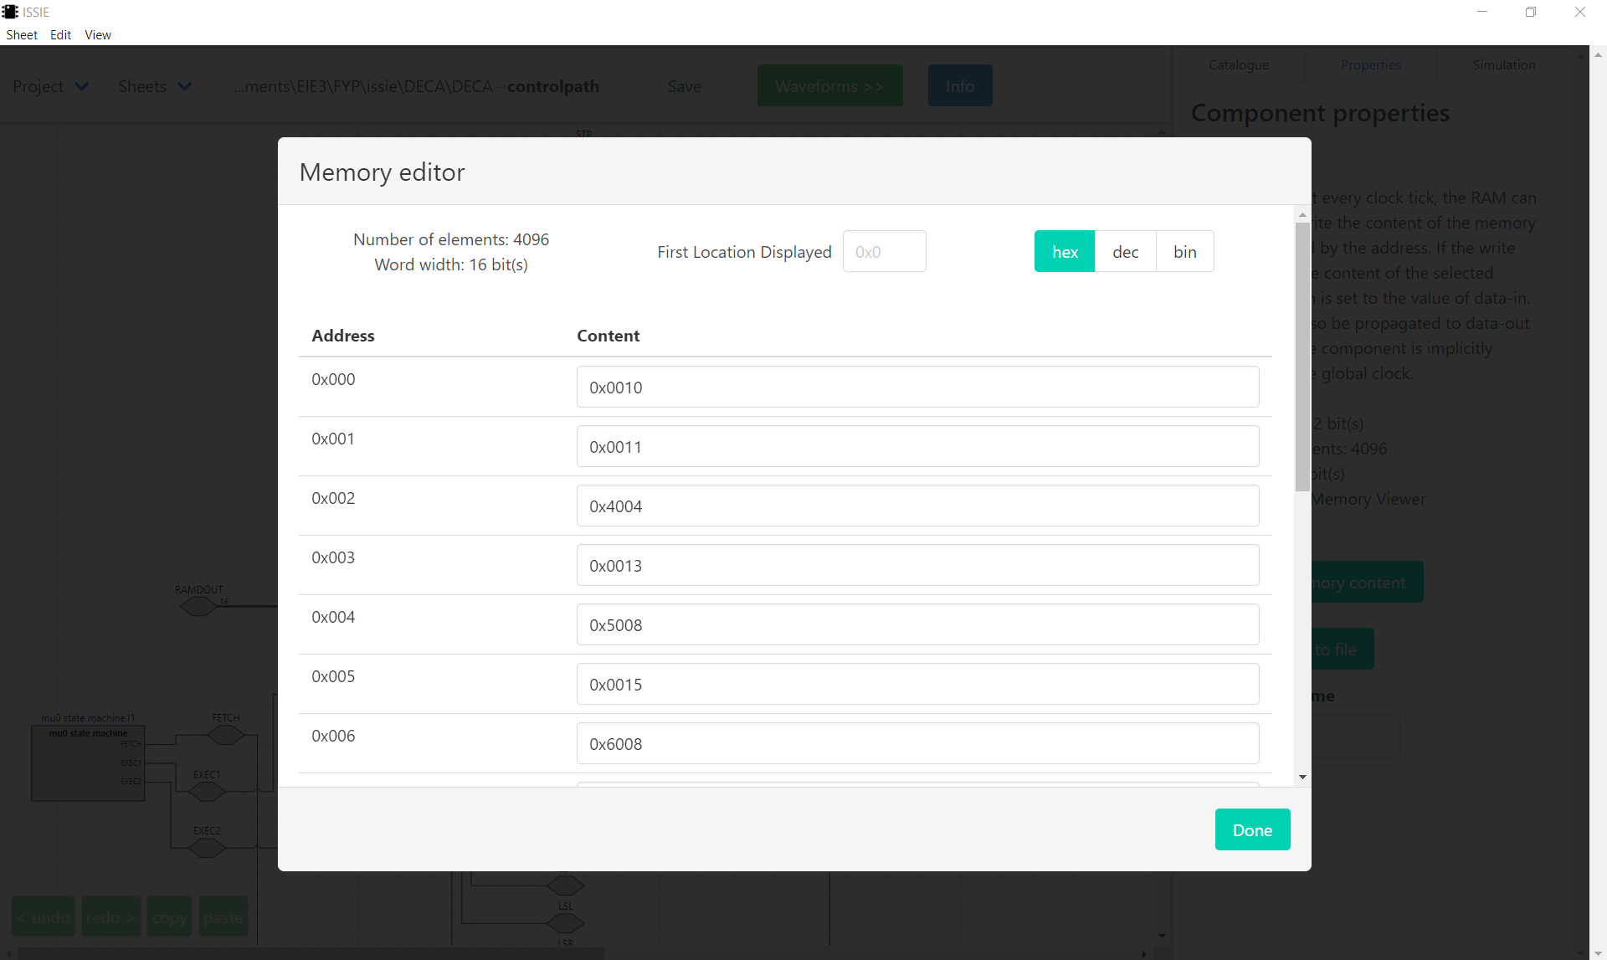Click Done to close memory editor
The height and width of the screenshot is (960, 1607).
(x=1252, y=830)
